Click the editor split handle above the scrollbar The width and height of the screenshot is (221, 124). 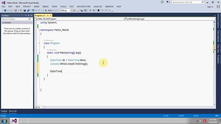pyautogui.click(x=214, y=22)
